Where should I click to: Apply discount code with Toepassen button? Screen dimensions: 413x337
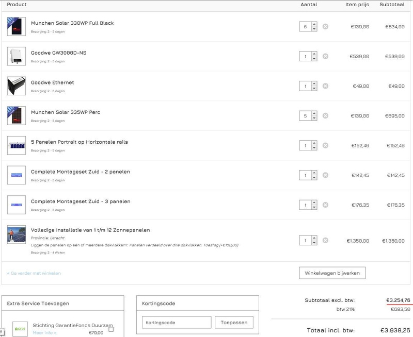coord(234,323)
